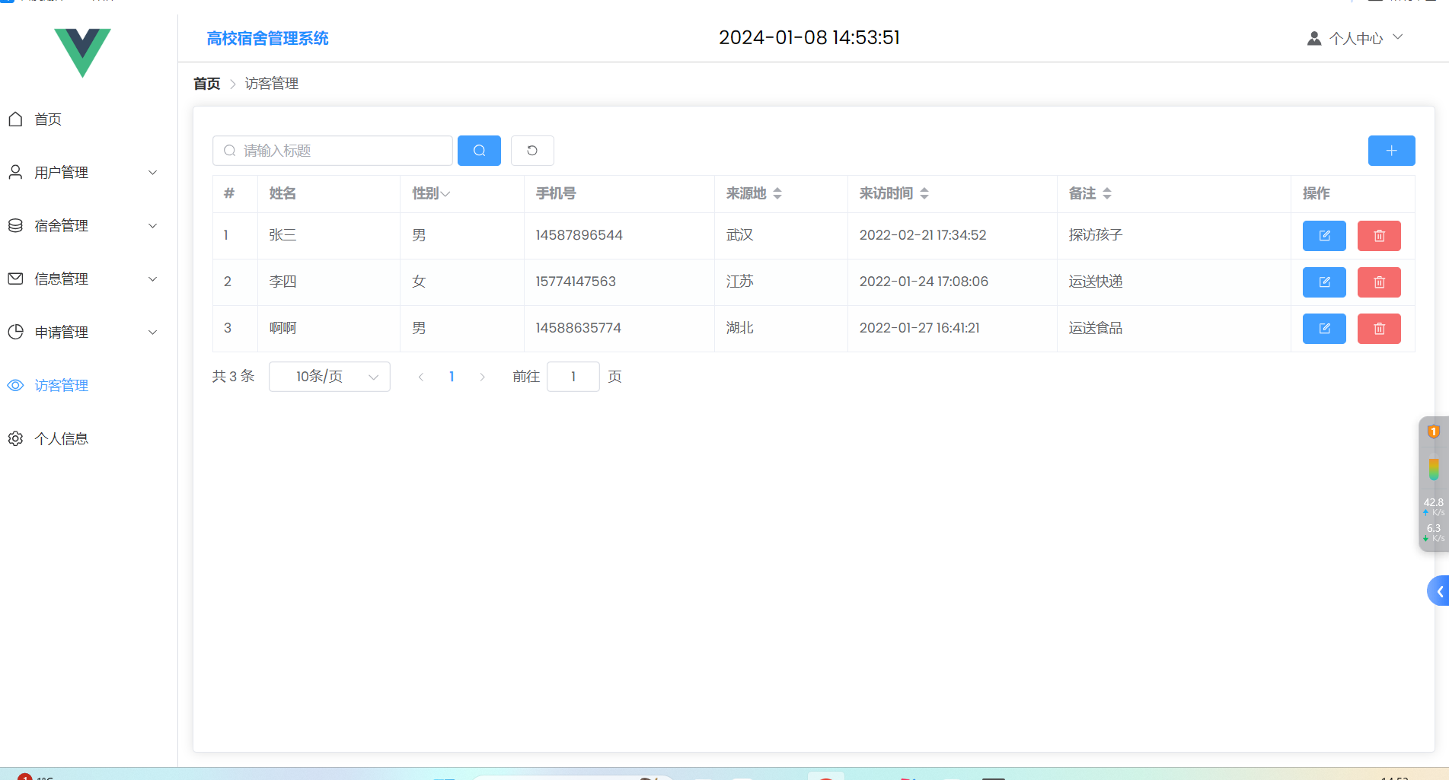
Task: Click the 请输入标题 search field
Action: [x=333, y=151]
